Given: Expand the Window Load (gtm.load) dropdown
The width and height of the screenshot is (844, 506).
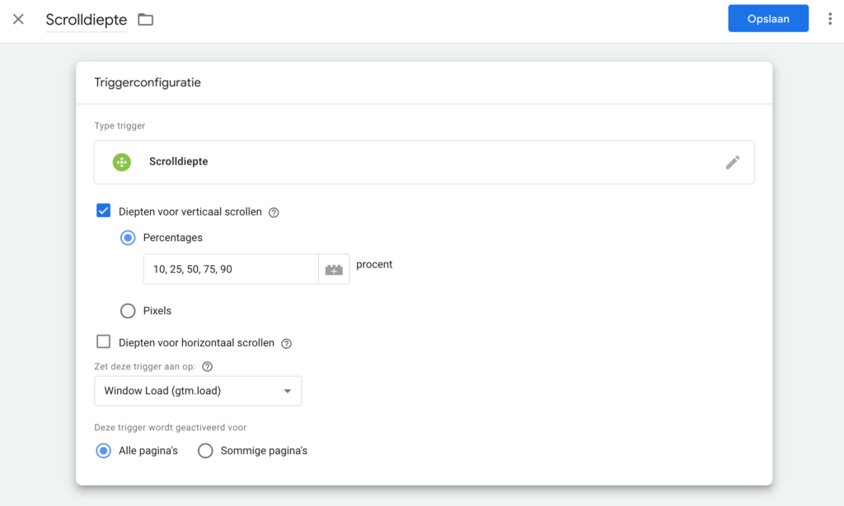Looking at the screenshot, I should [198, 391].
